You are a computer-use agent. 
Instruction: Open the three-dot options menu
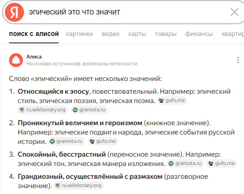[x=238, y=60]
